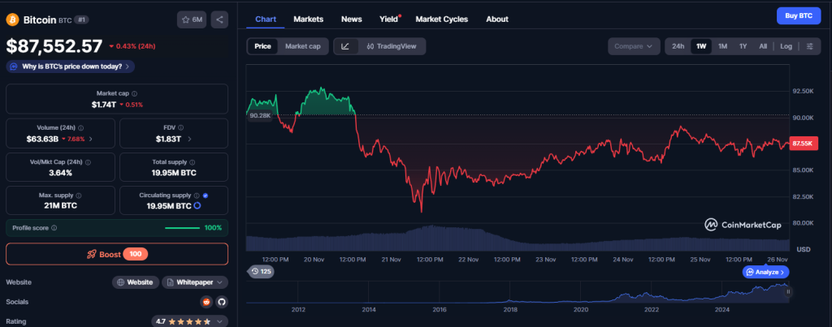Set chart range to 1W
The height and width of the screenshot is (327, 832).
pos(701,46)
